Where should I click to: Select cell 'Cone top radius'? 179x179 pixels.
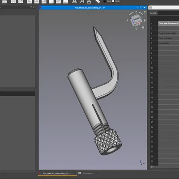click(x=169, y=38)
